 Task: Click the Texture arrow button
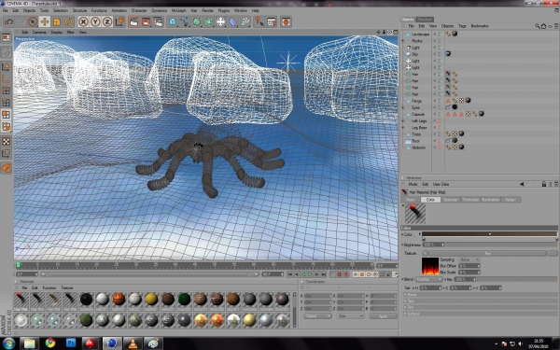(426, 253)
